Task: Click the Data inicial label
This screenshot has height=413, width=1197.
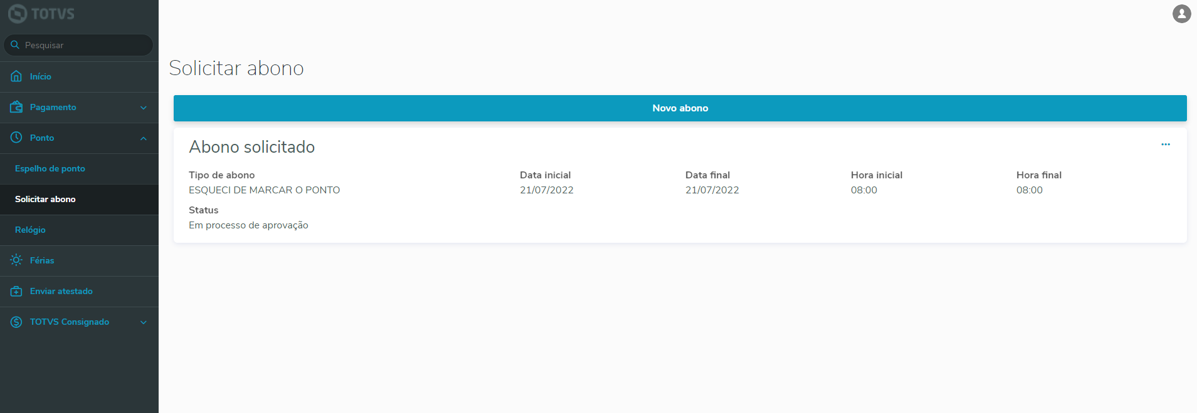Action: (x=546, y=175)
